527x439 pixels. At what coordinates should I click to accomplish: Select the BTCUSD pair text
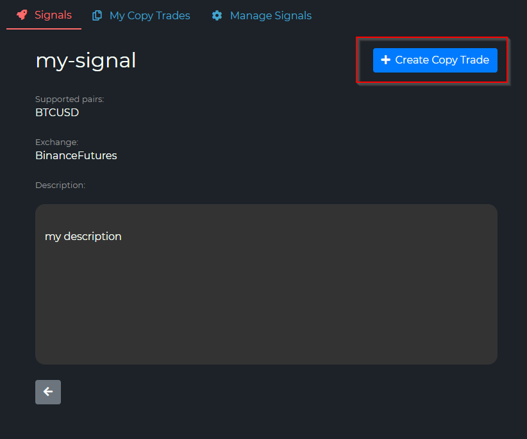(57, 112)
